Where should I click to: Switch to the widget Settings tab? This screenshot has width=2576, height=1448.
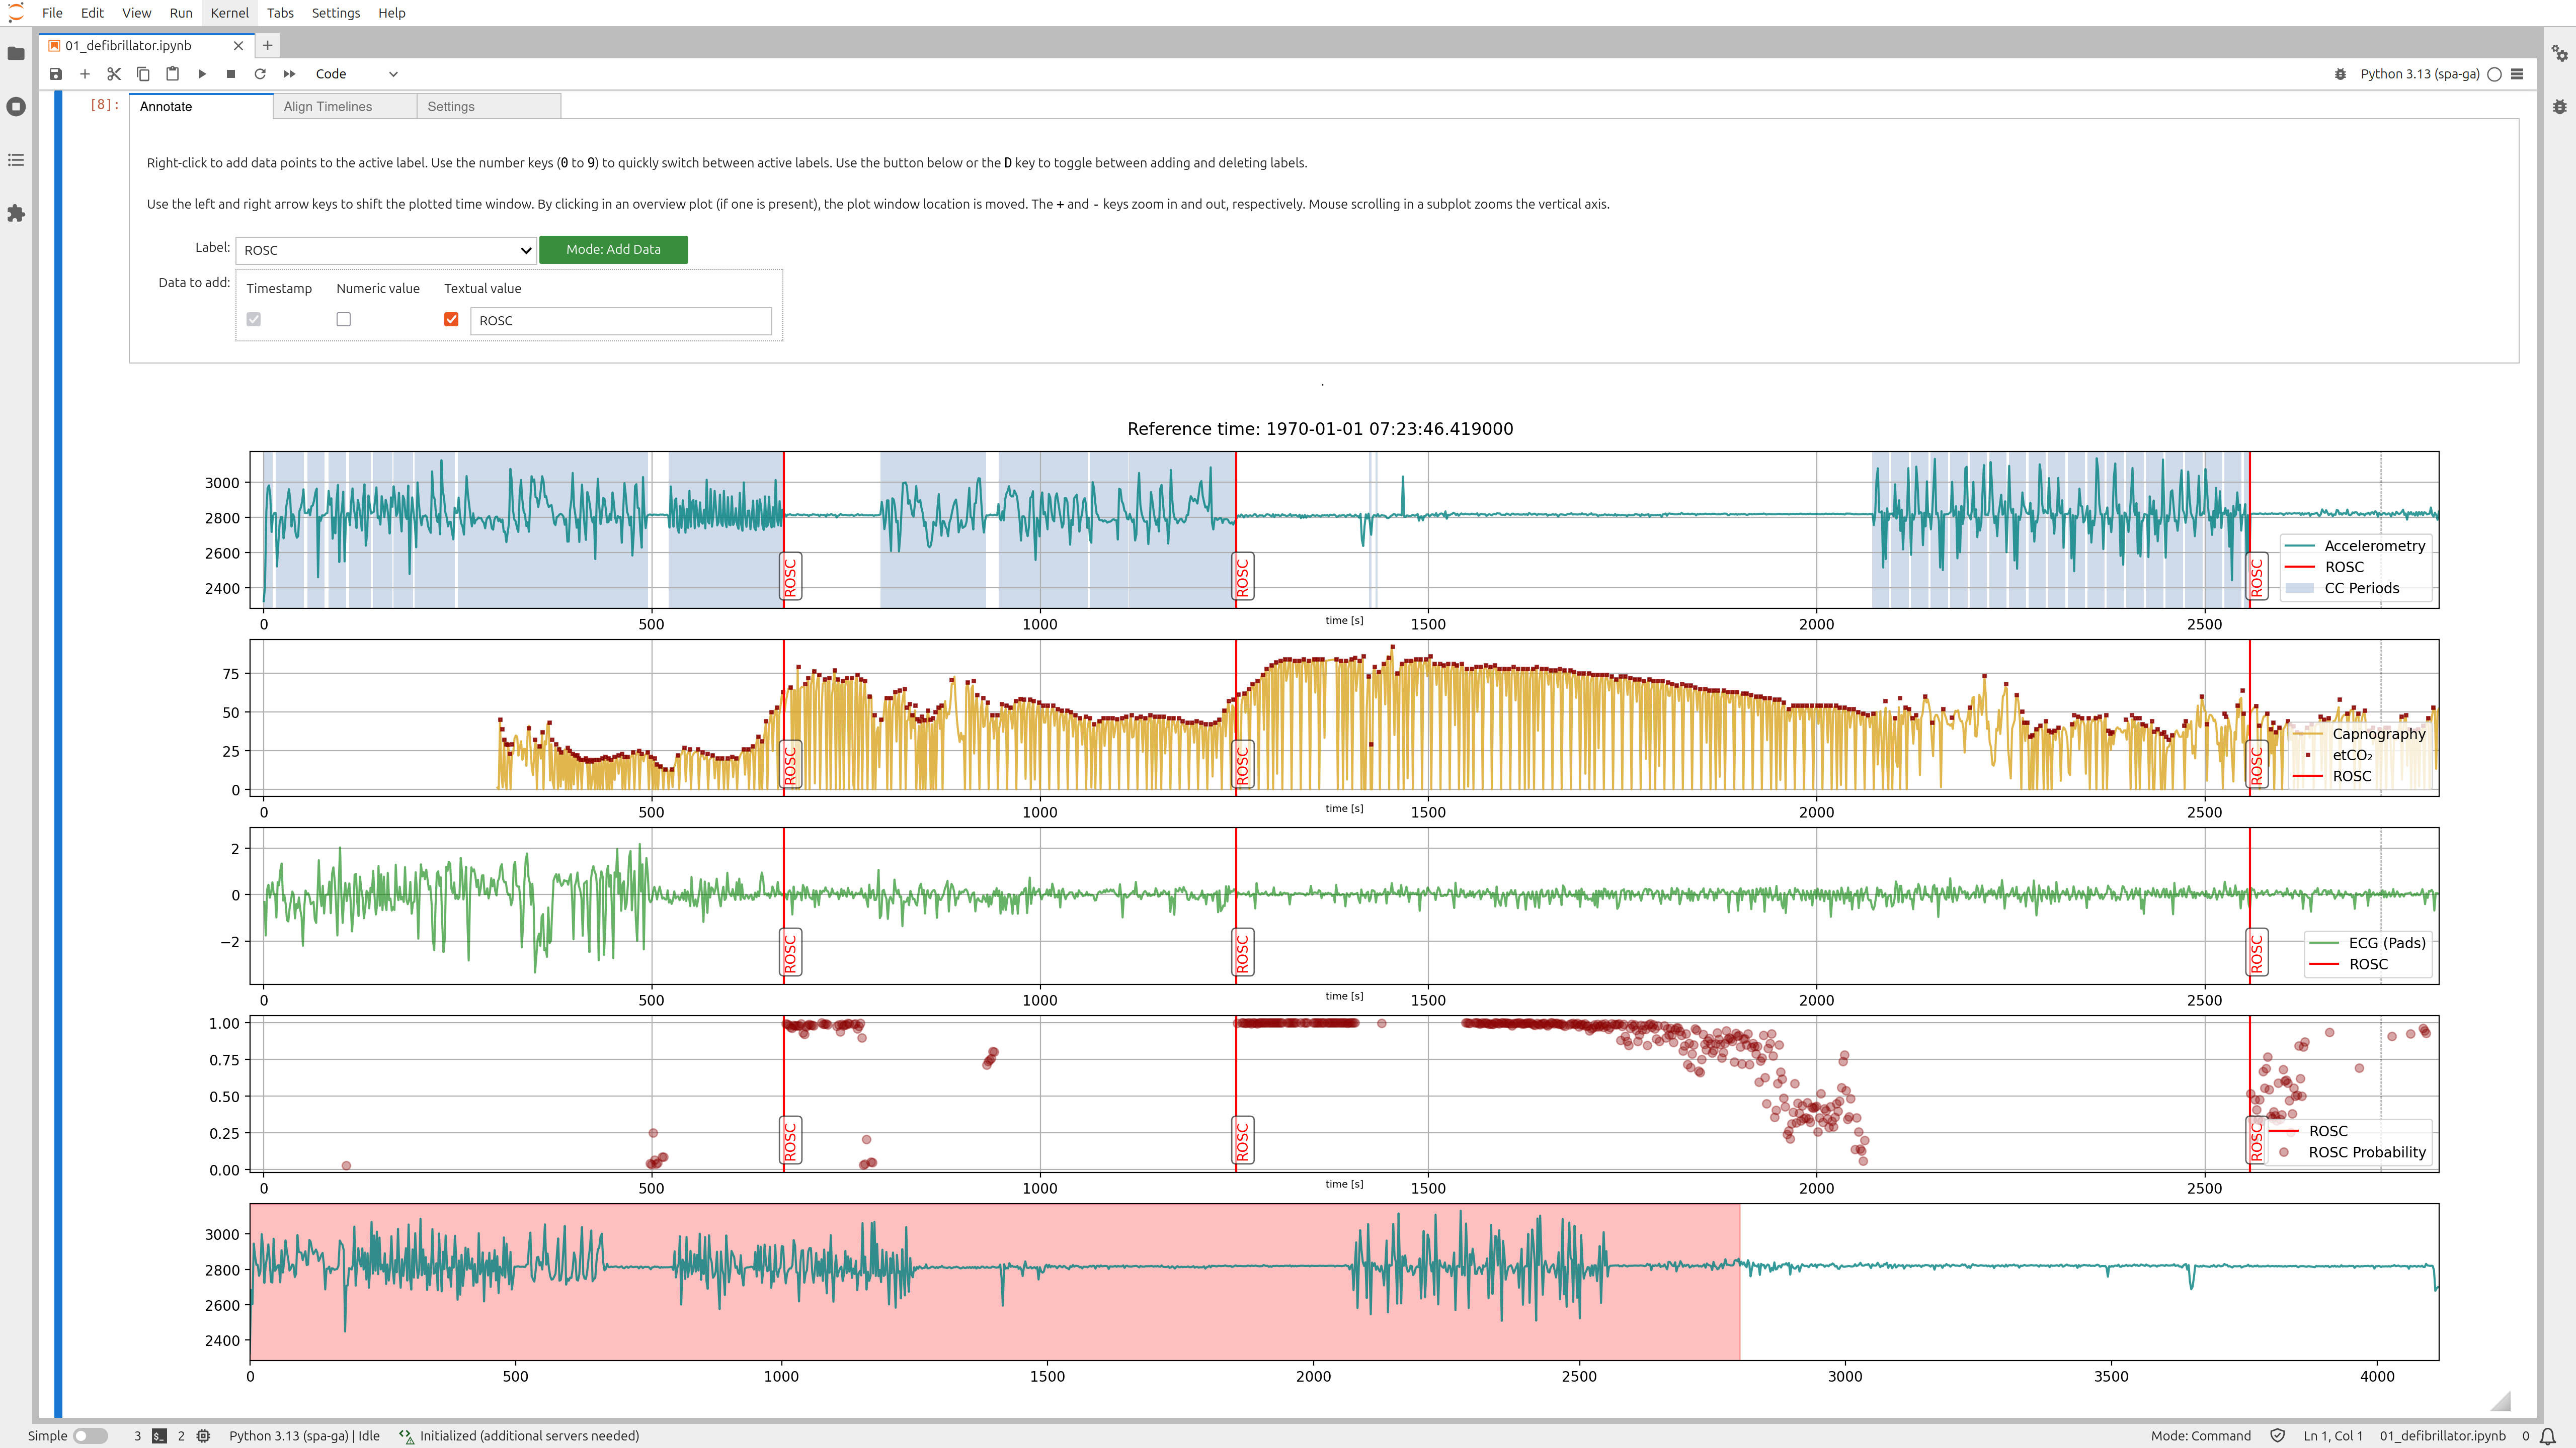tap(488, 107)
